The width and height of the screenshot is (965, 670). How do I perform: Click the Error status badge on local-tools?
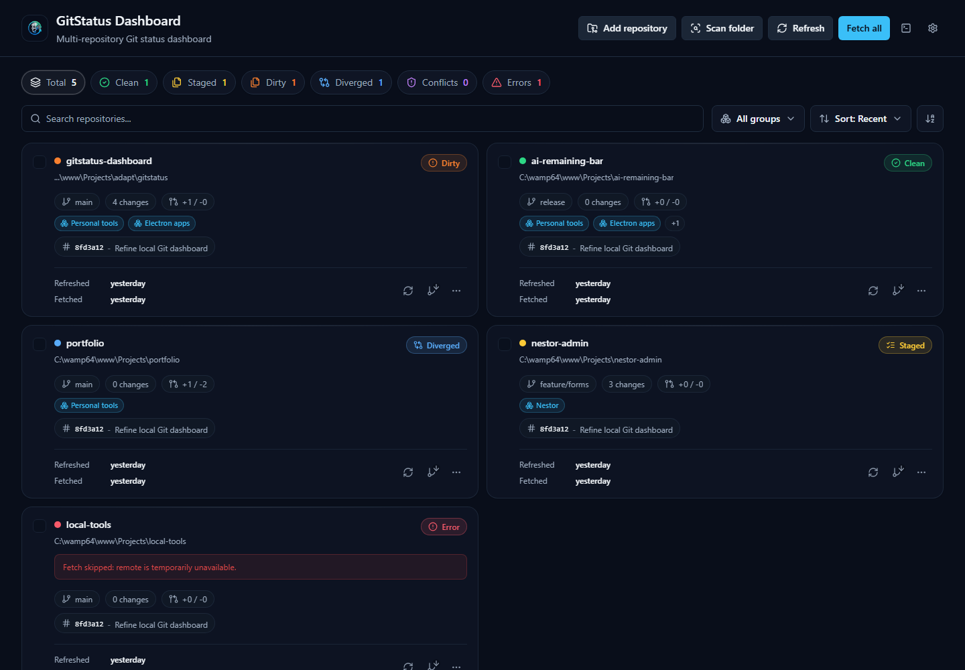click(x=444, y=527)
